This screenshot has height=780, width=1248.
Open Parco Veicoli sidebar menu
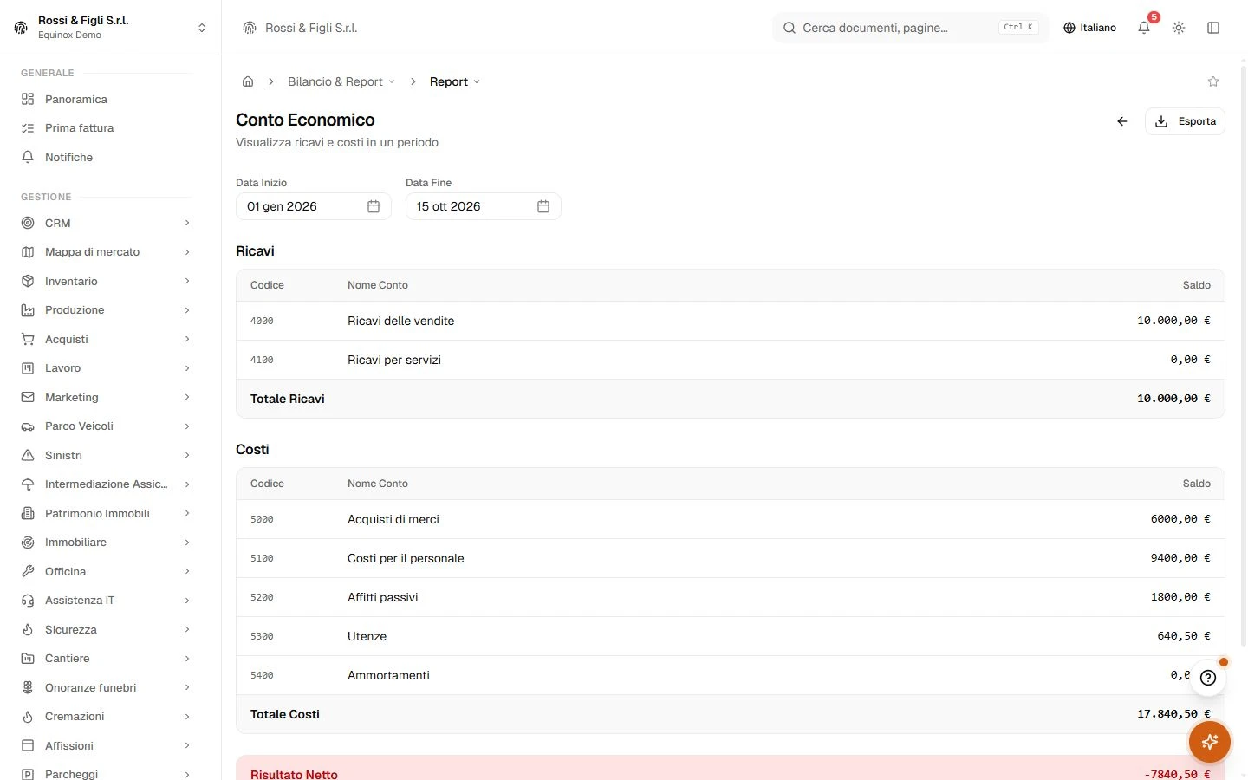[x=107, y=426]
